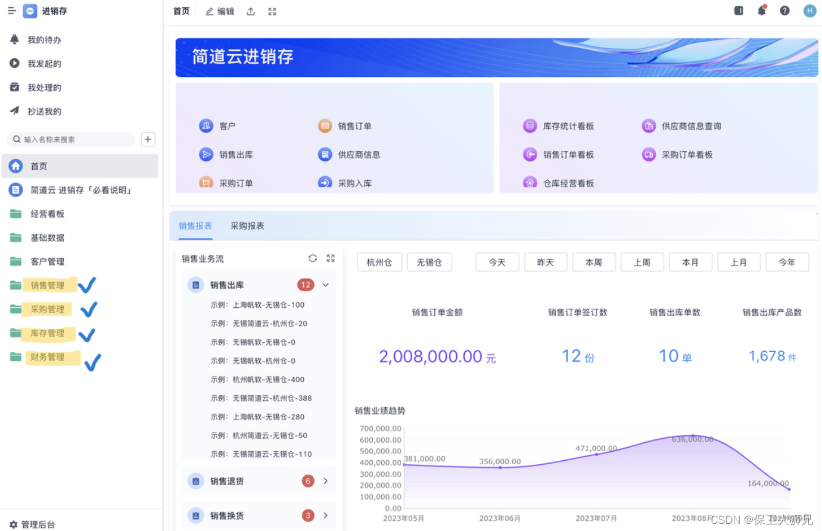
Task: Select the 今天 date filter
Action: pyautogui.click(x=497, y=262)
